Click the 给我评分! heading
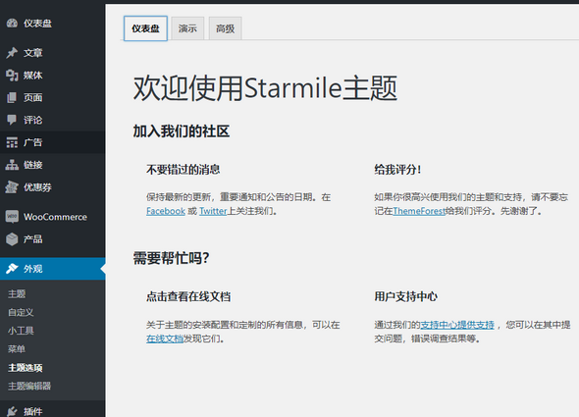 pos(397,170)
